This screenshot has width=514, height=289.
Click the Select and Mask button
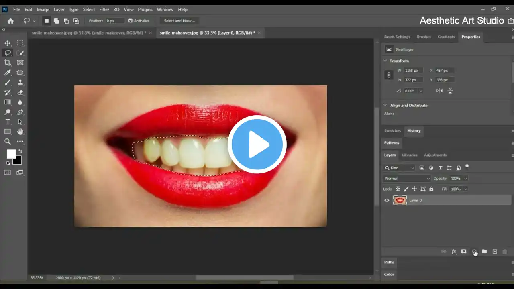click(x=179, y=21)
